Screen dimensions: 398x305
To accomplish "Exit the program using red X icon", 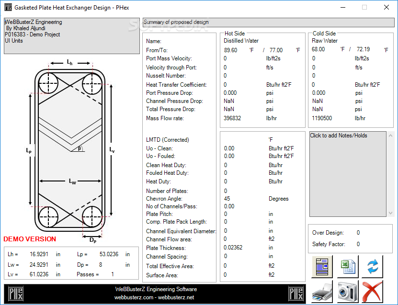I will pos(373,291).
